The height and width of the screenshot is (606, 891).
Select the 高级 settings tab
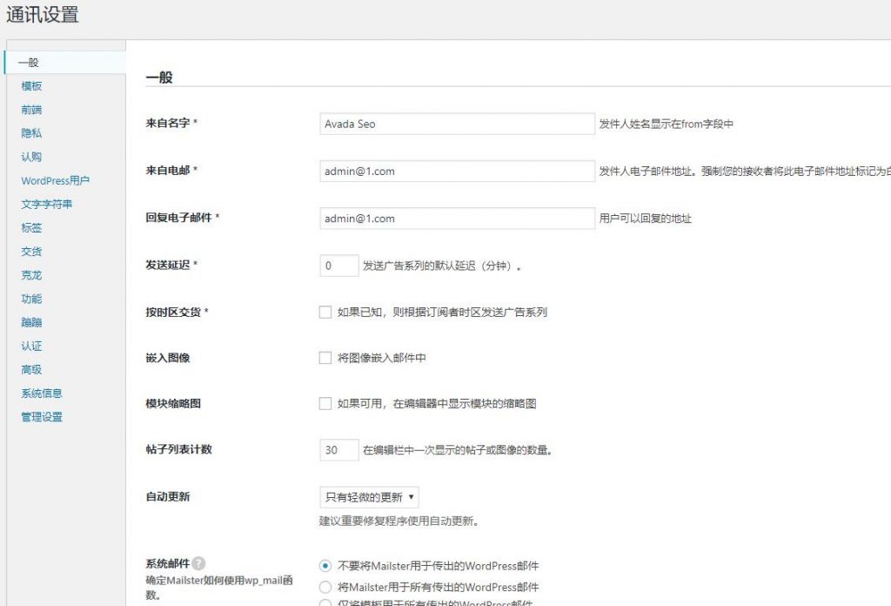31,369
